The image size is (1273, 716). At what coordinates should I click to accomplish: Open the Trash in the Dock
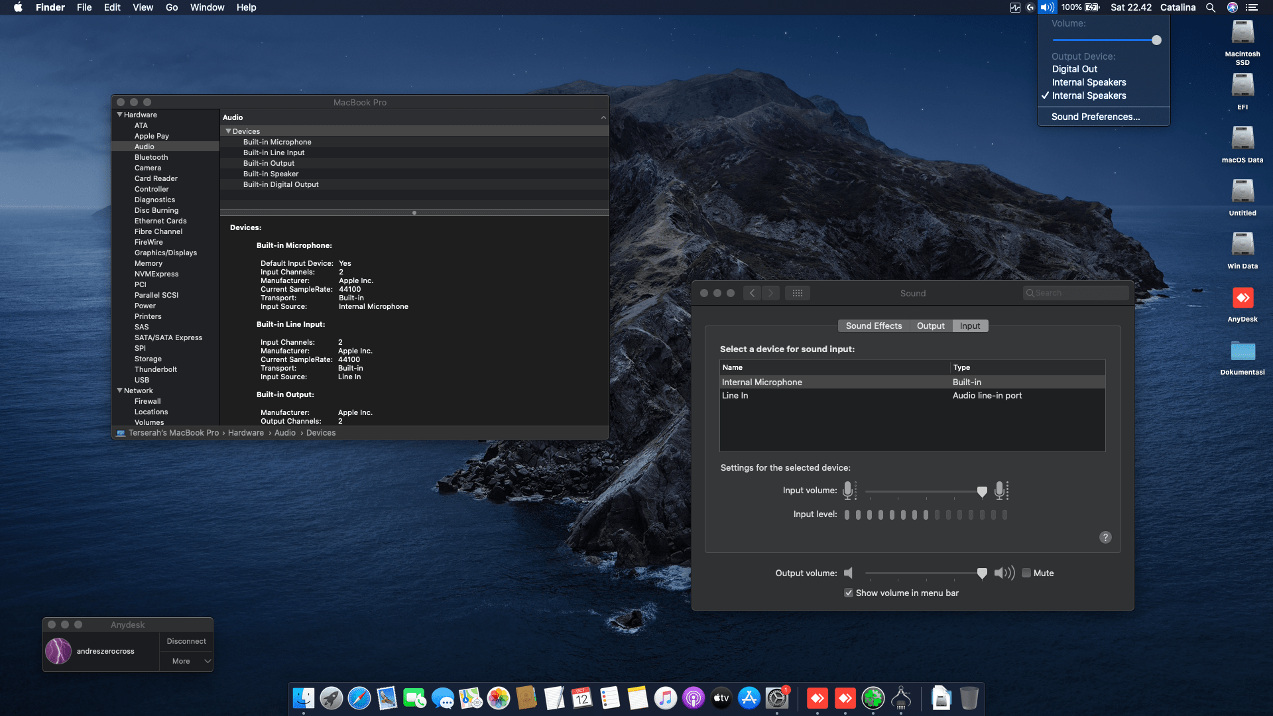point(969,698)
